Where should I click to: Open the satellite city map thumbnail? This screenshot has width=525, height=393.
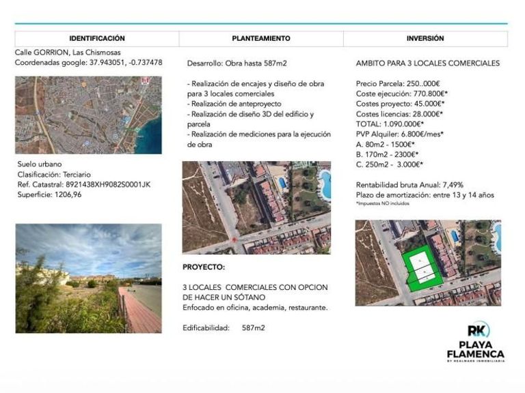88,115
